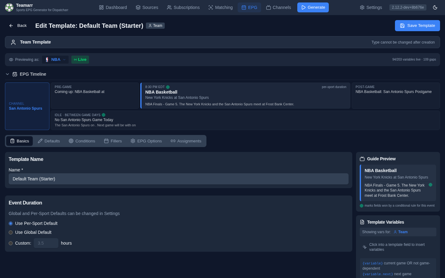The image size is (445, 278).
Task: Switch to the Defaults tab
Action: click(49, 141)
